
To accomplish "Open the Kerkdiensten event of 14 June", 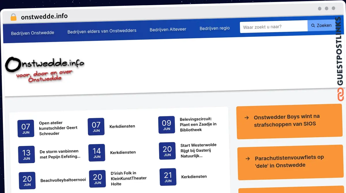I will point(123,152).
